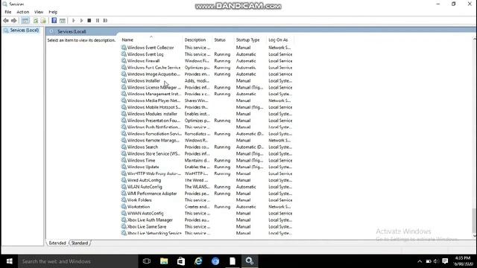The image size is (477, 268).
Task: Open the Action Center notification icon
Action: 445,261
